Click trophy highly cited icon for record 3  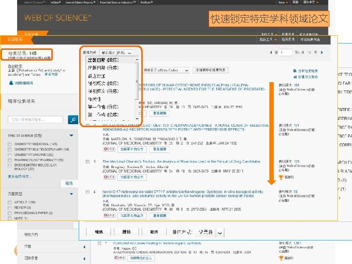[281, 177]
